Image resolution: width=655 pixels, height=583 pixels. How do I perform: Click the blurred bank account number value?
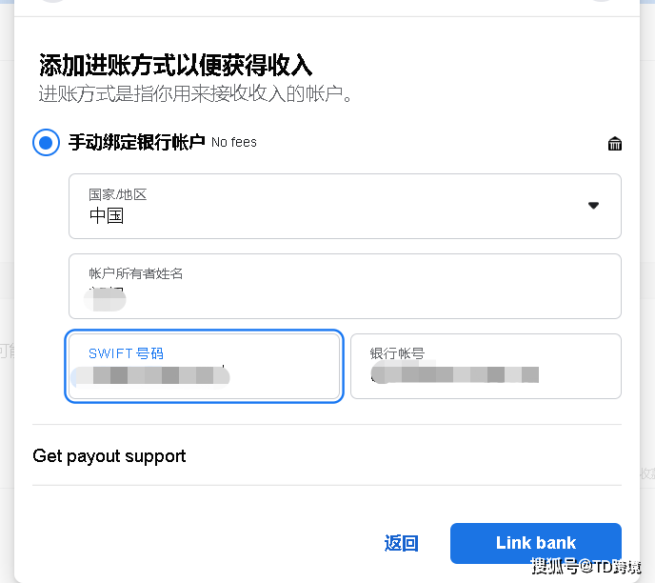coord(454,374)
